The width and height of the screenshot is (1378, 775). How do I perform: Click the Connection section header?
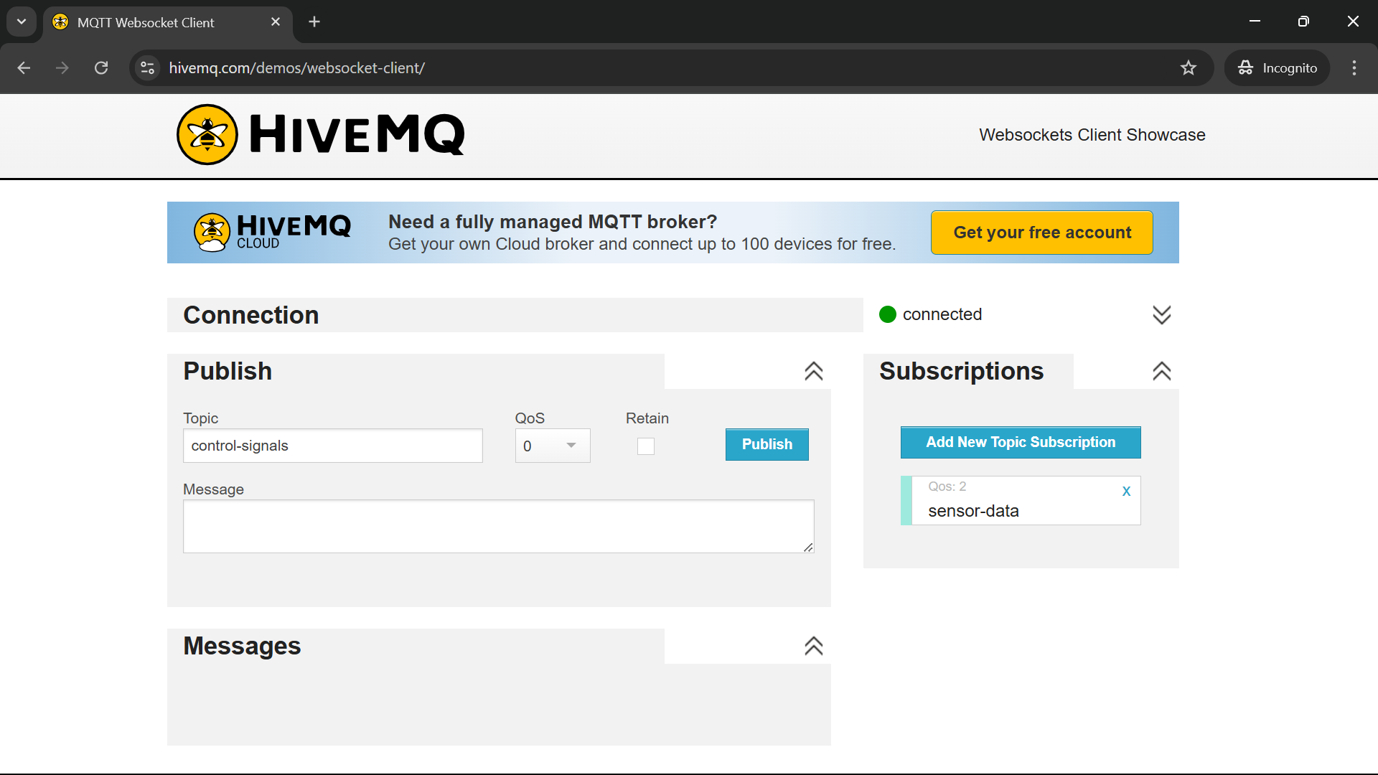click(515, 315)
